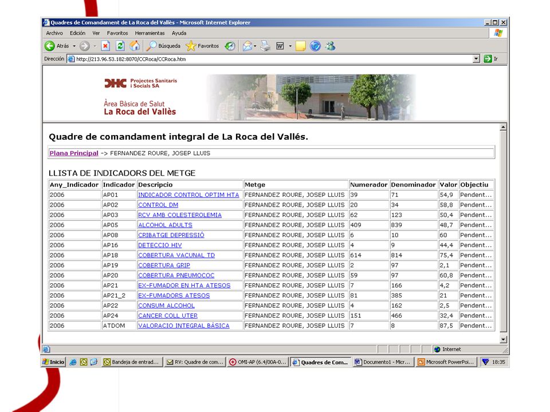The width and height of the screenshot is (550, 412).
Task: Open the CRIBATGE DEPRESSIÓ link
Action: coord(171,235)
